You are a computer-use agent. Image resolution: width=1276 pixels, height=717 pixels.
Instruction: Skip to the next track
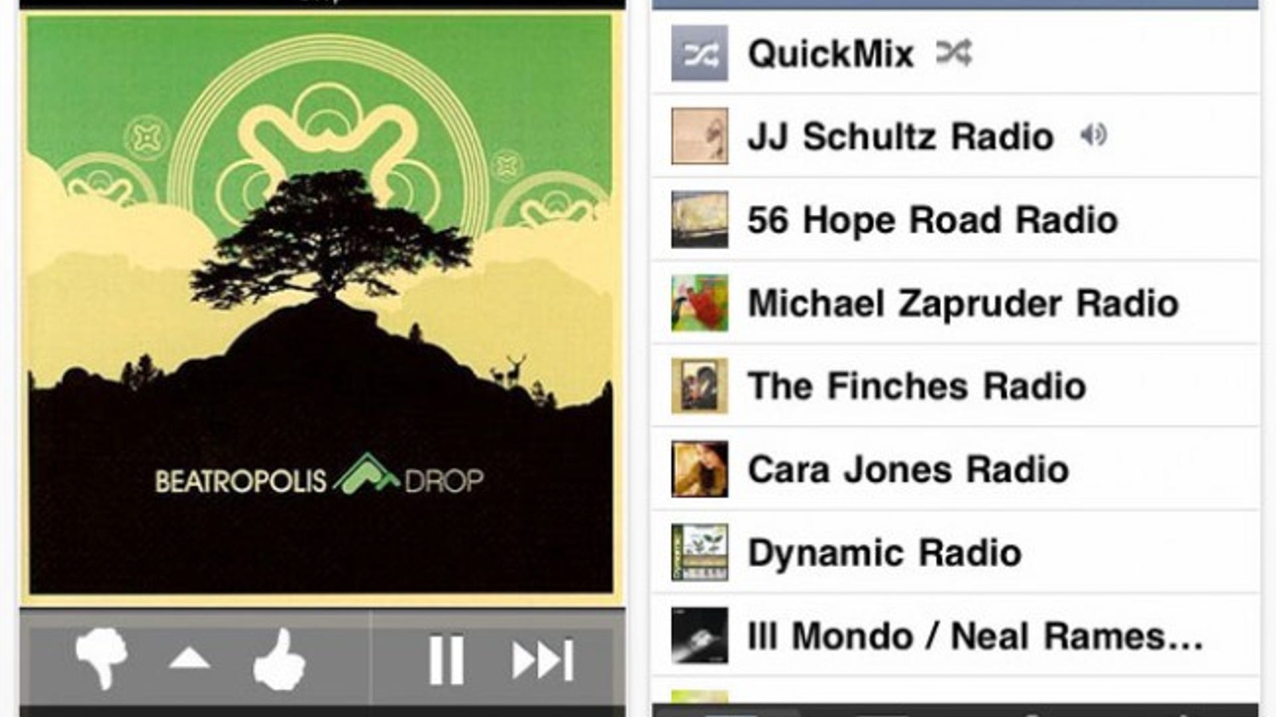point(543,660)
